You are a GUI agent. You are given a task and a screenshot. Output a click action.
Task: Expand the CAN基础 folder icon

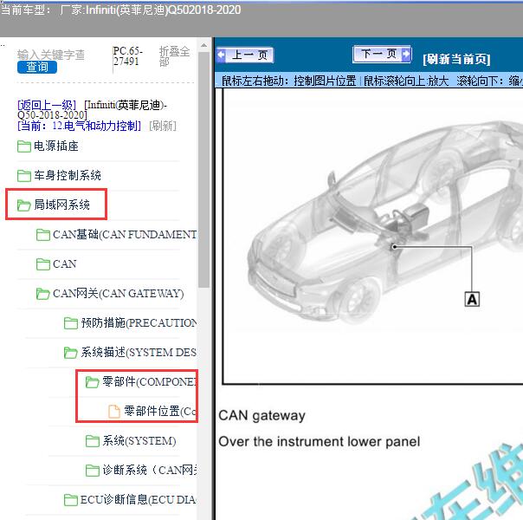pyautogui.click(x=43, y=235)
